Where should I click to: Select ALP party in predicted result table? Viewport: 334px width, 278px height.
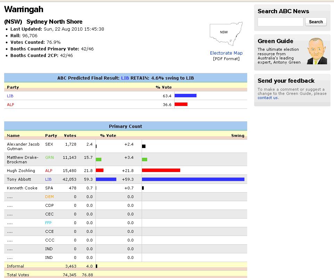point(10,105)
